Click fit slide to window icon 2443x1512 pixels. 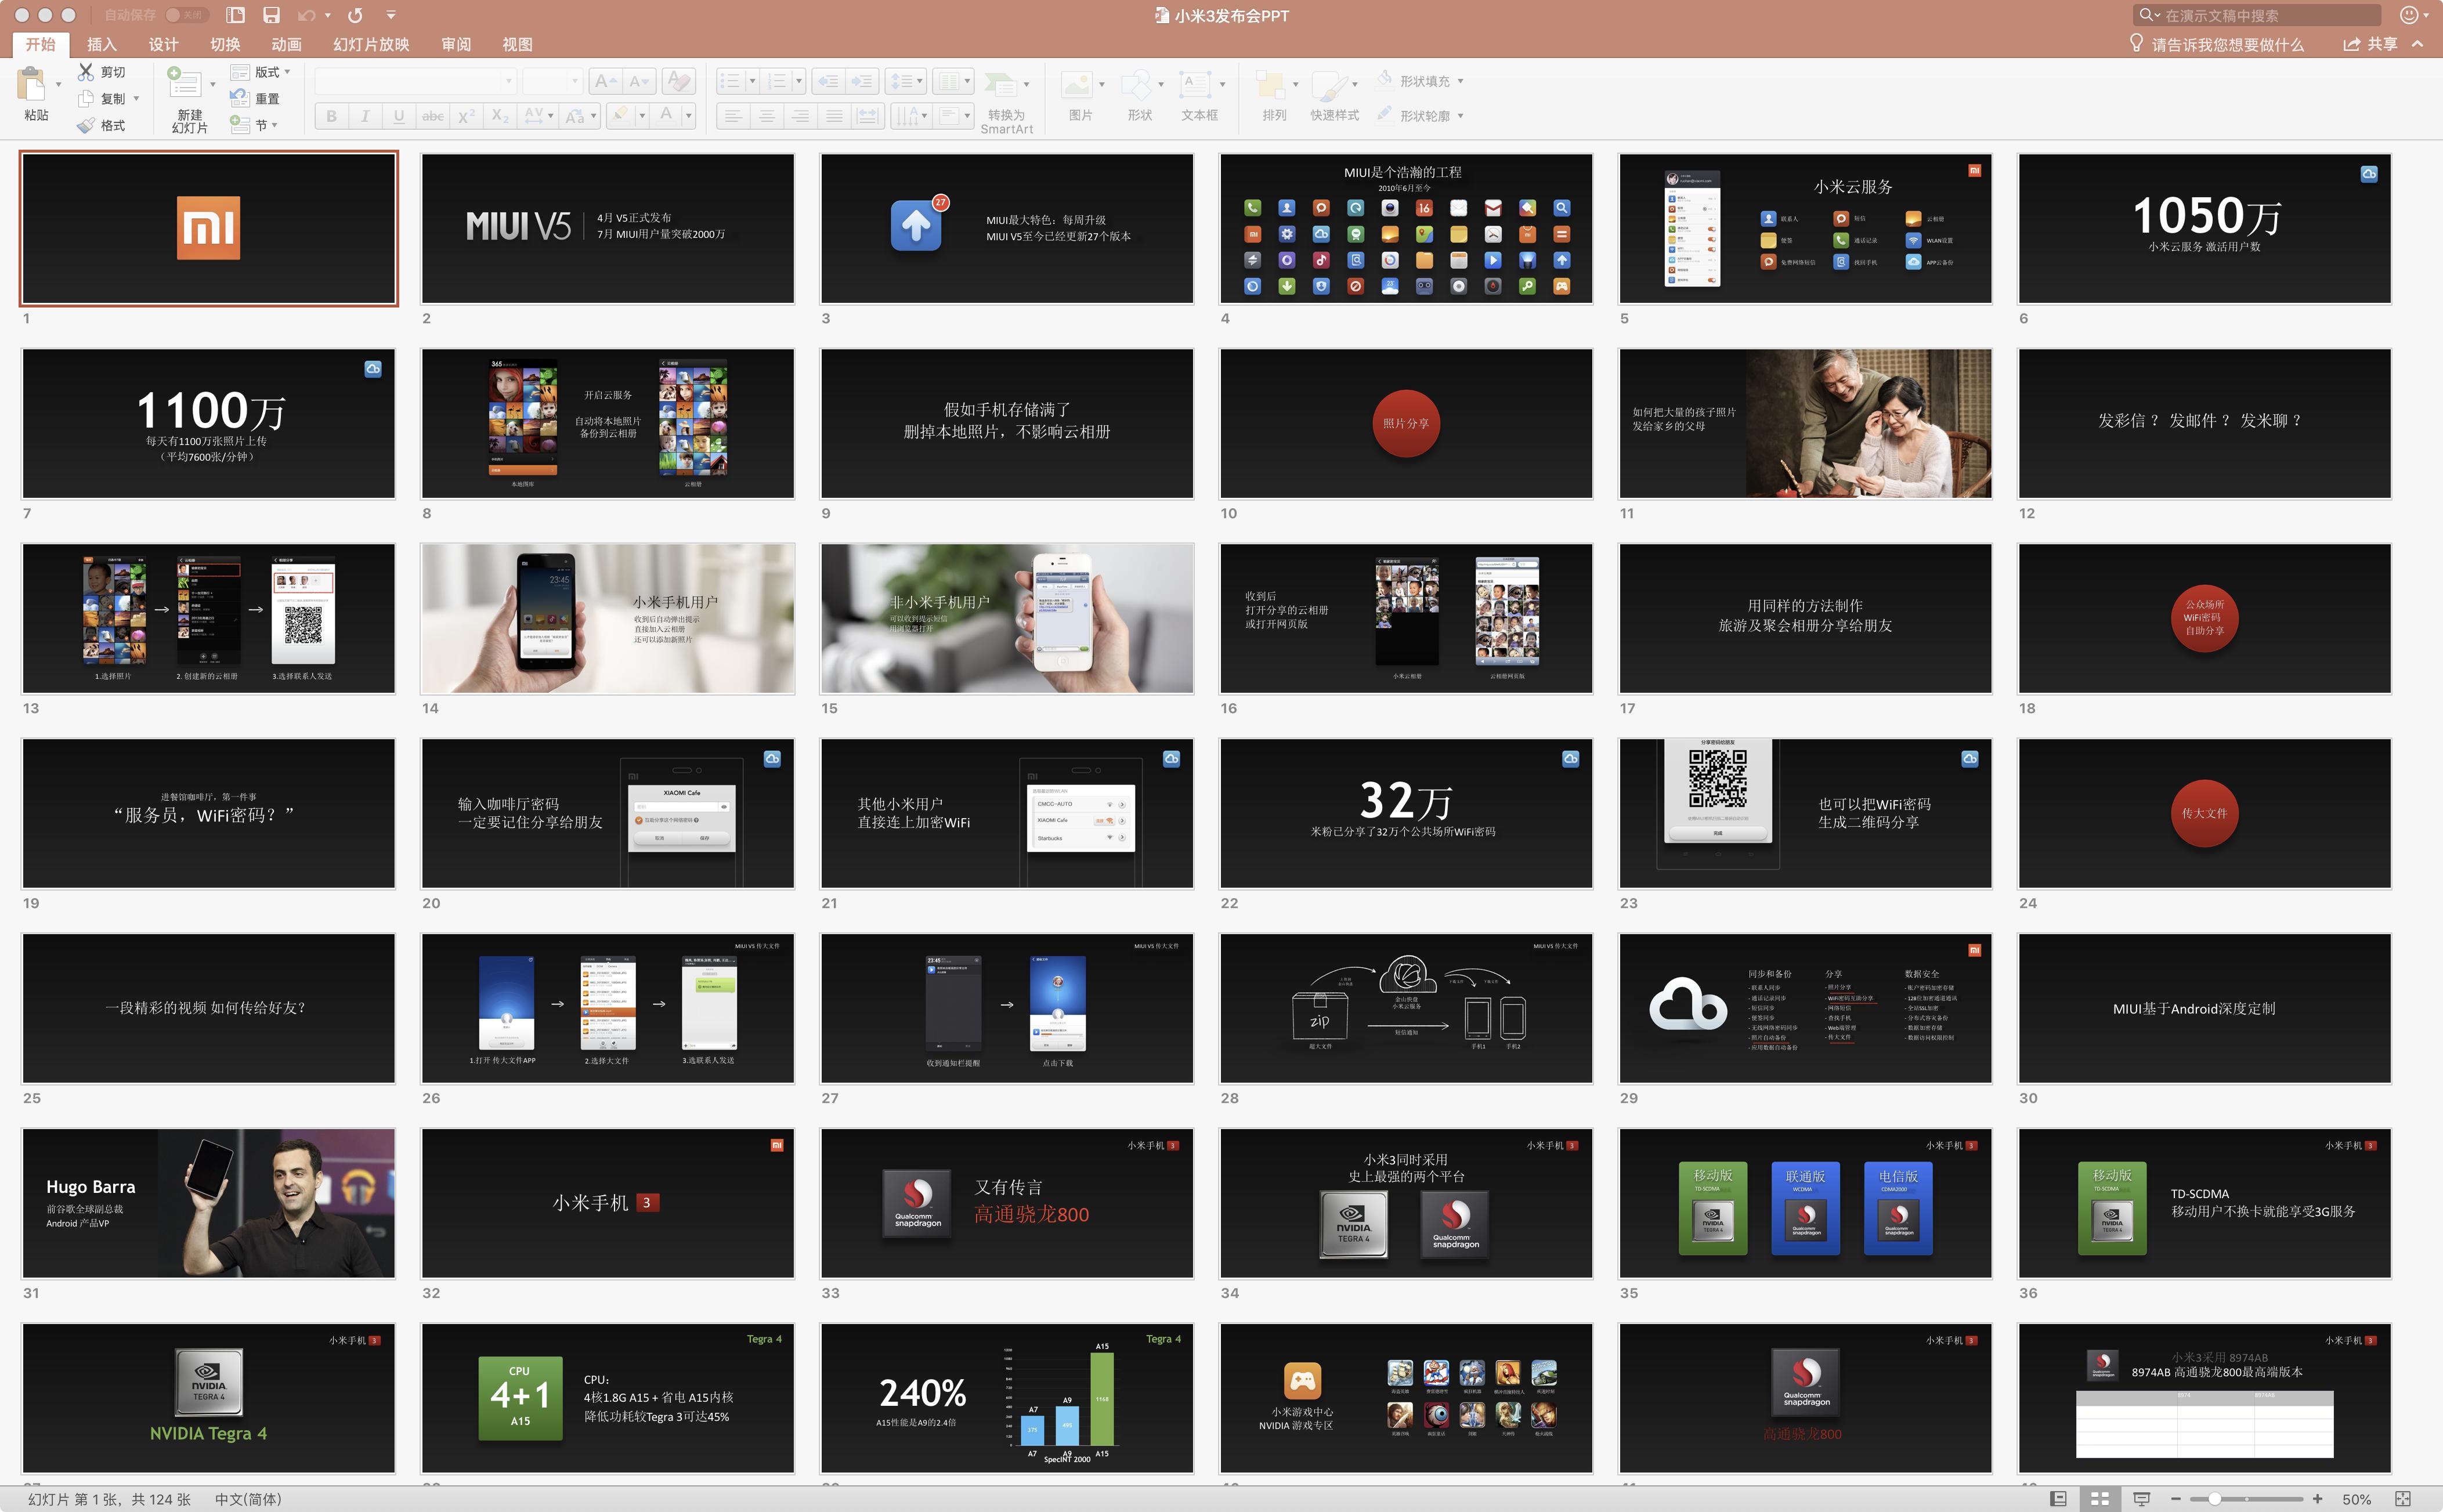tap(2403, 1499)
